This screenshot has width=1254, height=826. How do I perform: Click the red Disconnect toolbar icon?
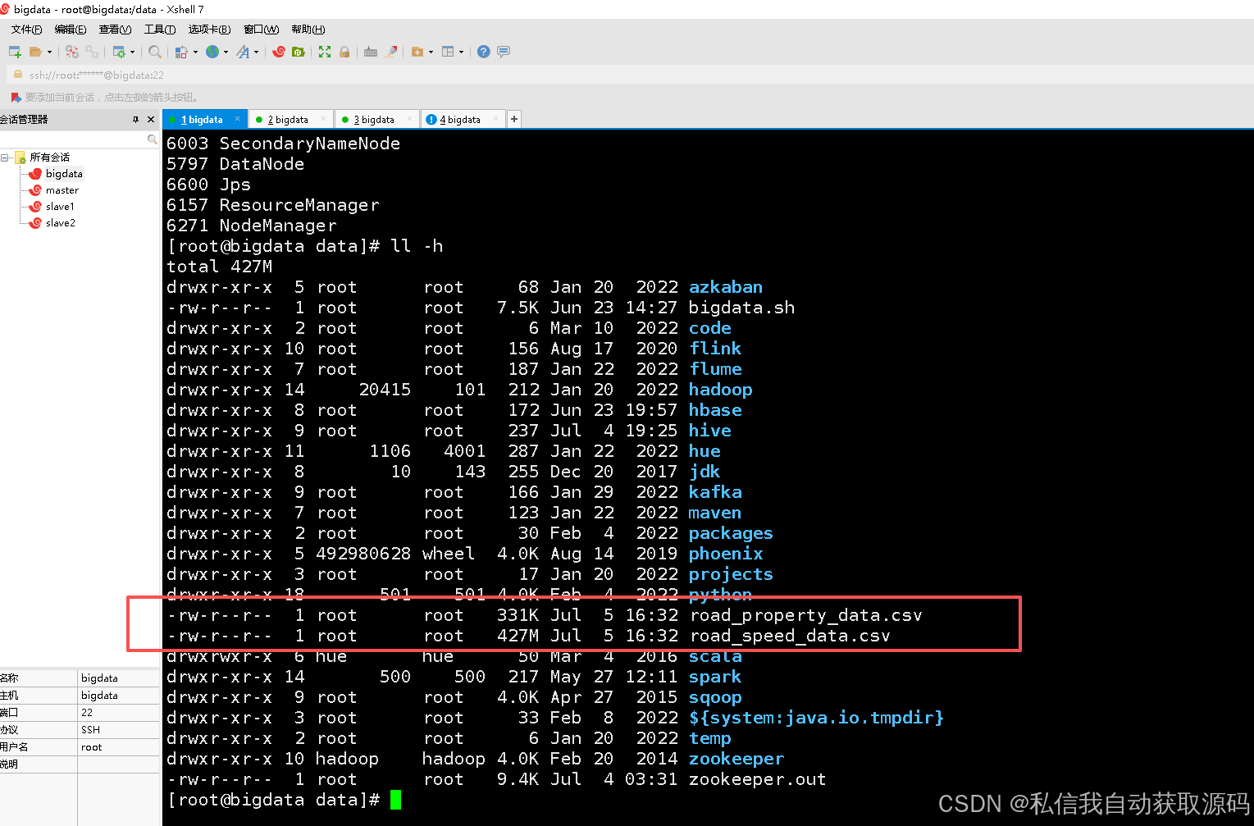72,52
